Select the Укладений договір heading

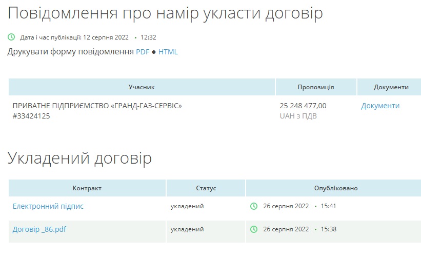80,158
